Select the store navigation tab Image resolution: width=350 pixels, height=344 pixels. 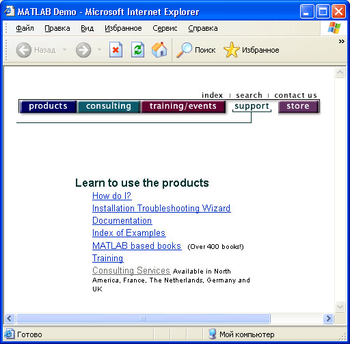click(x=298, y=106)
